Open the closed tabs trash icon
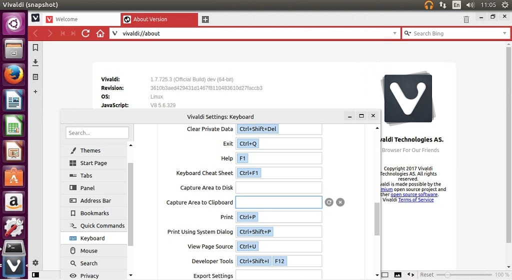Screen dimensions: 512x280 click(x=466, y=19)
